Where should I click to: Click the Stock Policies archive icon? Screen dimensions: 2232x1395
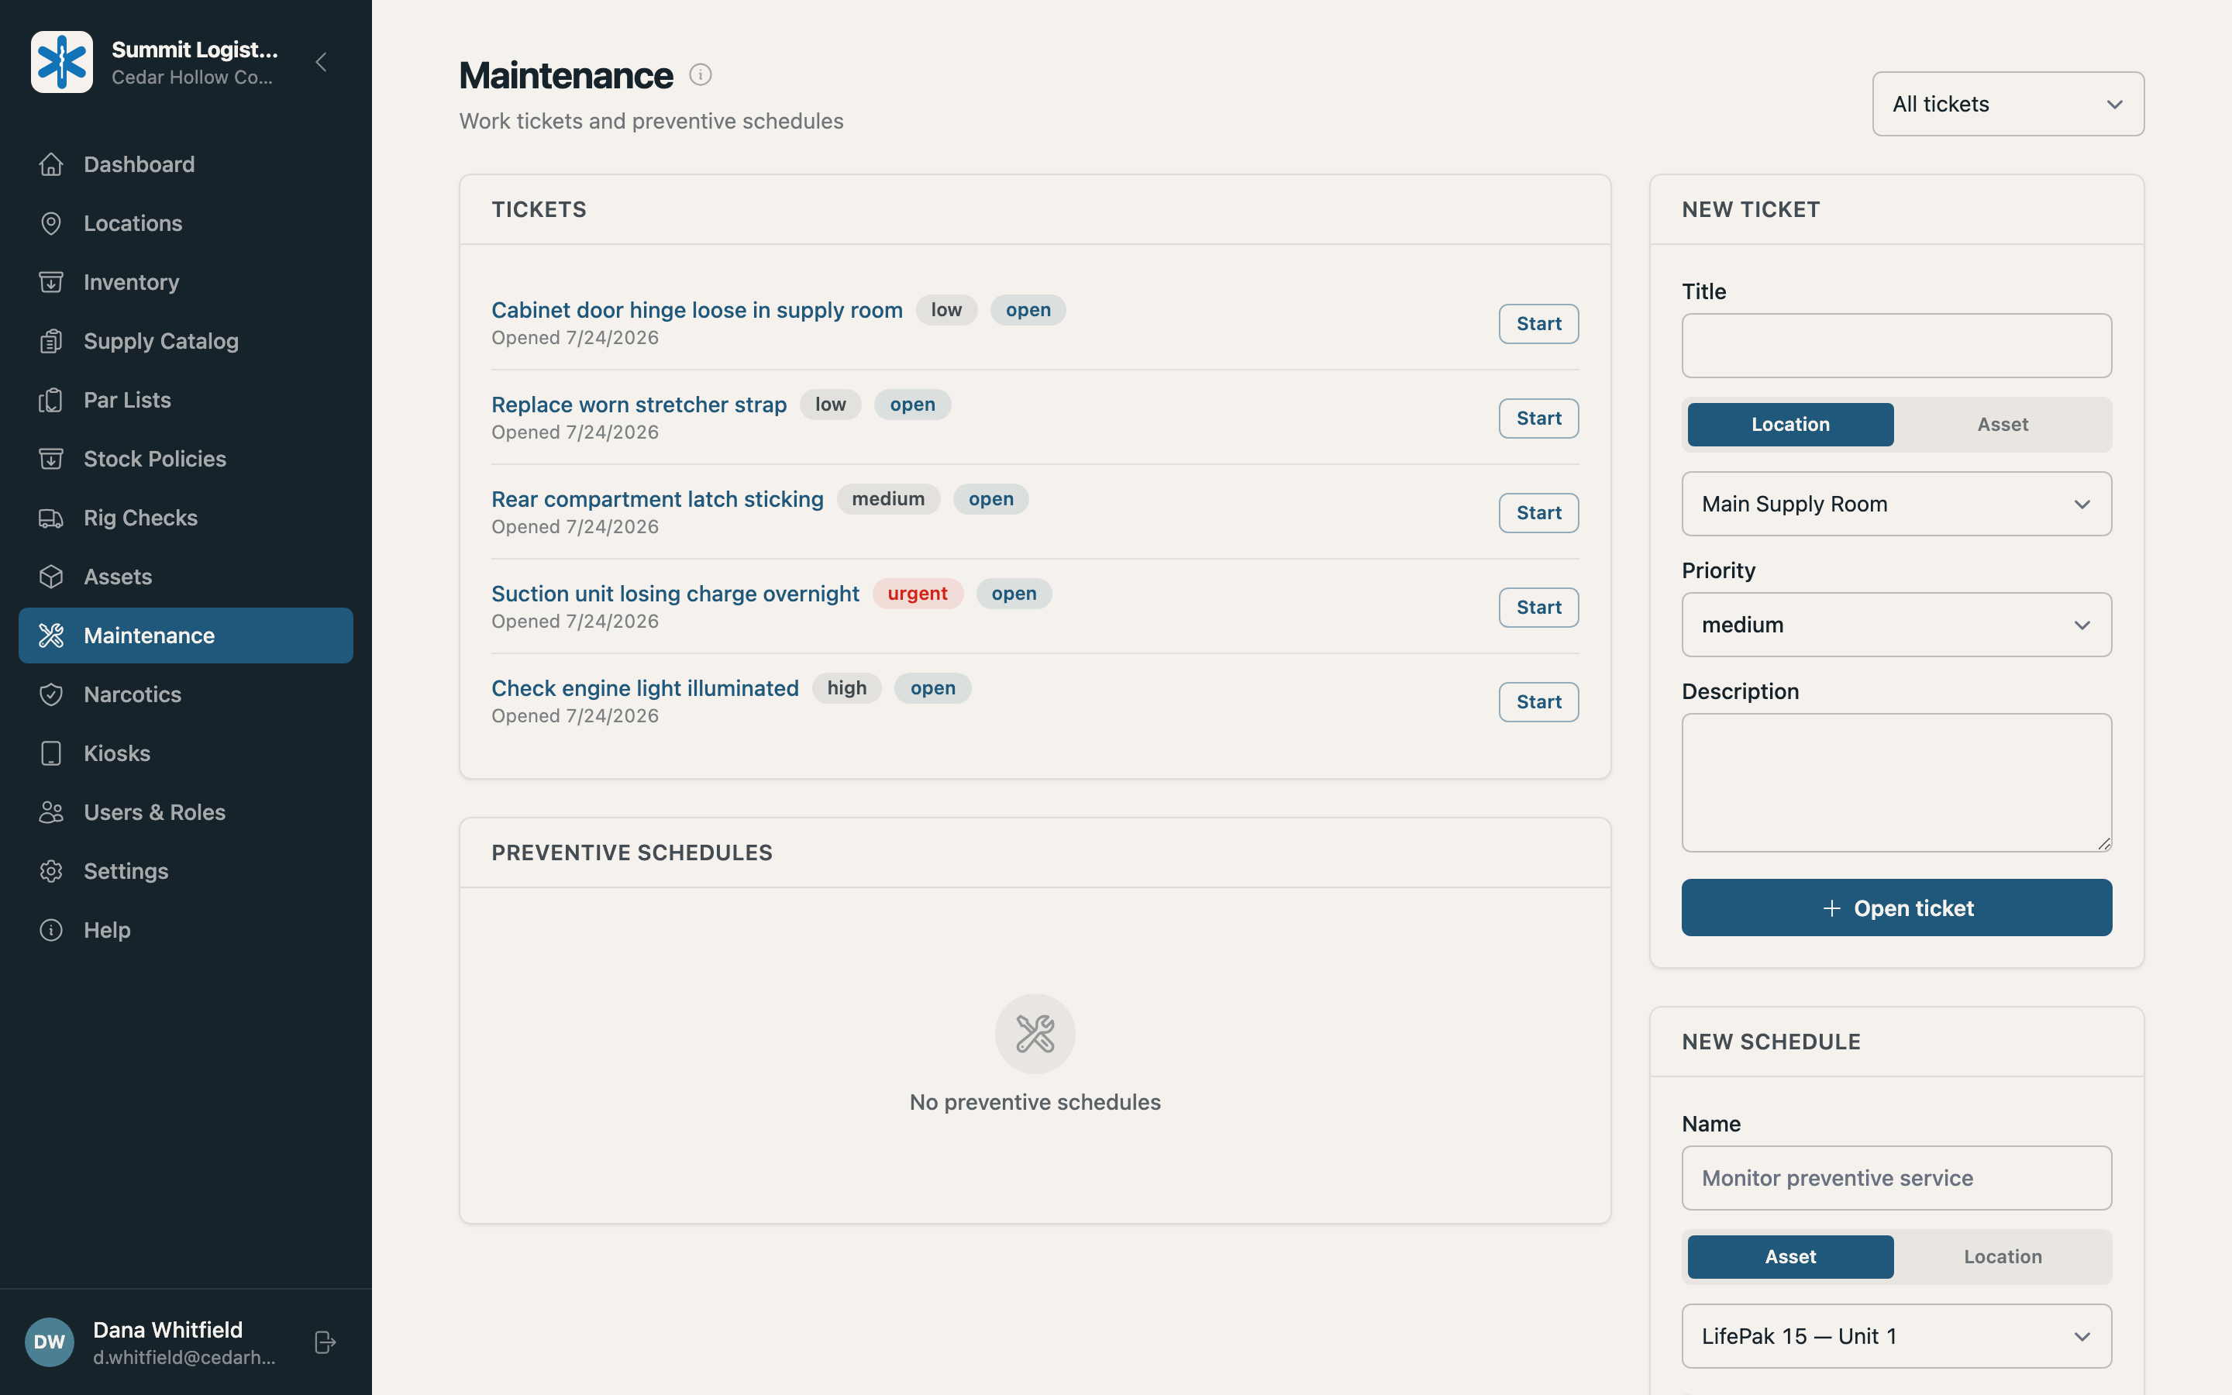coord(52,459)
